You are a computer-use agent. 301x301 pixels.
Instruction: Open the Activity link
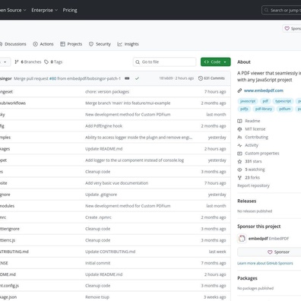tap(248, 145)
